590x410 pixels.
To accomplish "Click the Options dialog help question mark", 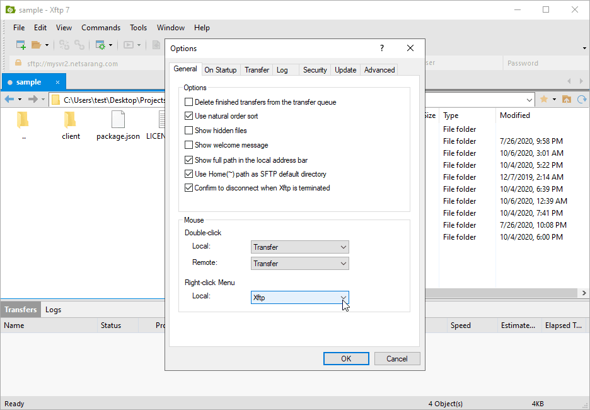I will 381,48.
